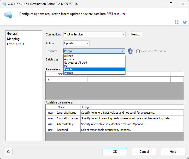Collapse the Resource combo box showing People

(x=94, y=51)
